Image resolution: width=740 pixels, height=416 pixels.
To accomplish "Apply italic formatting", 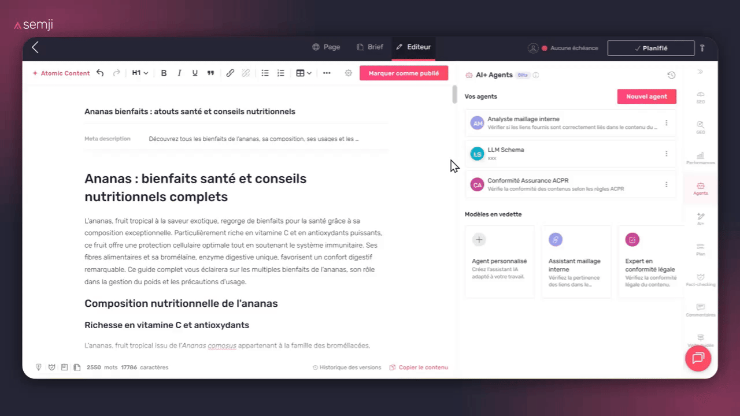I will (x=179, y=73).
